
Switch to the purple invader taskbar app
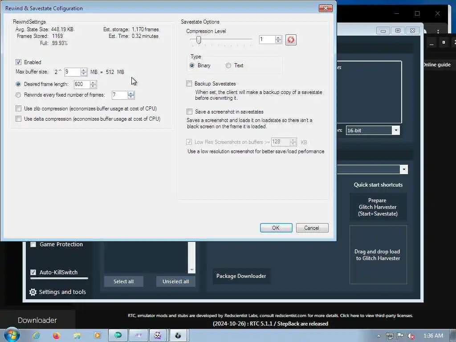click(x=158, y=335)
